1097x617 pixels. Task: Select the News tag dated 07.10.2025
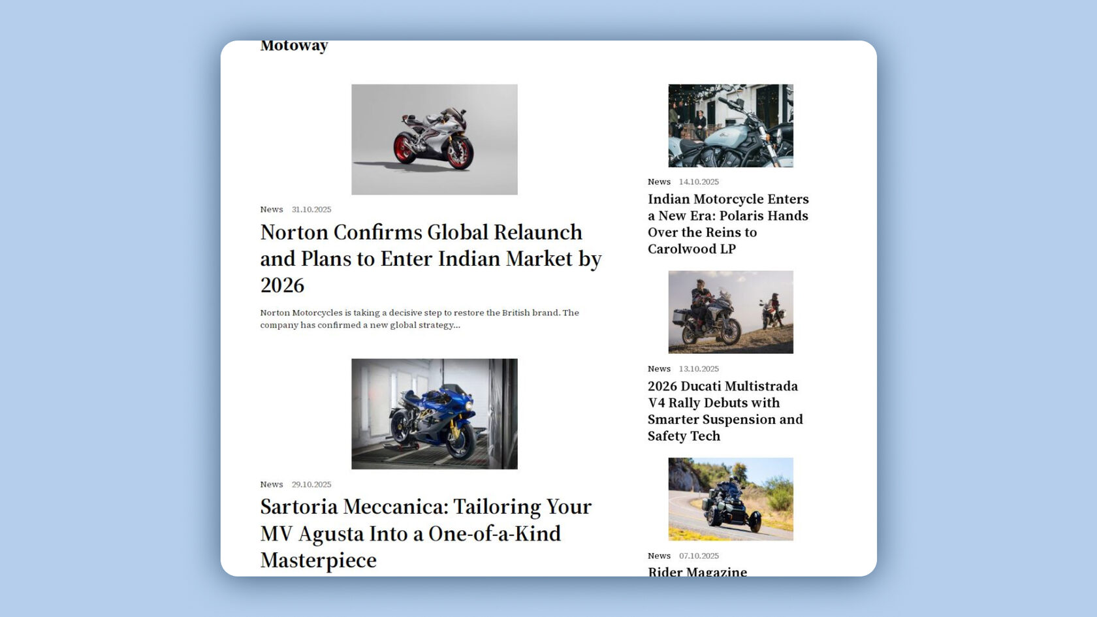(659, 556)
